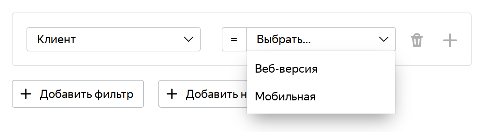
Task: Click the Добавить фильтр button
Action: (78, 94)
